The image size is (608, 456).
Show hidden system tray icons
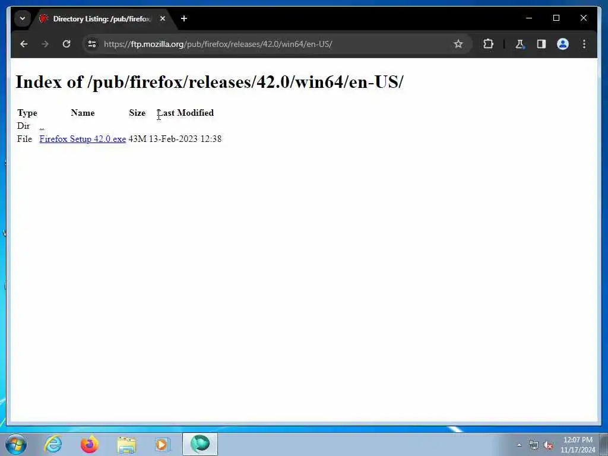[519, 445]
